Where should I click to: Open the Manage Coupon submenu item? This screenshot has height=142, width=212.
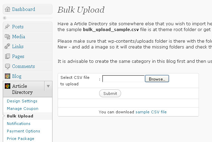(x=23, y=109)
